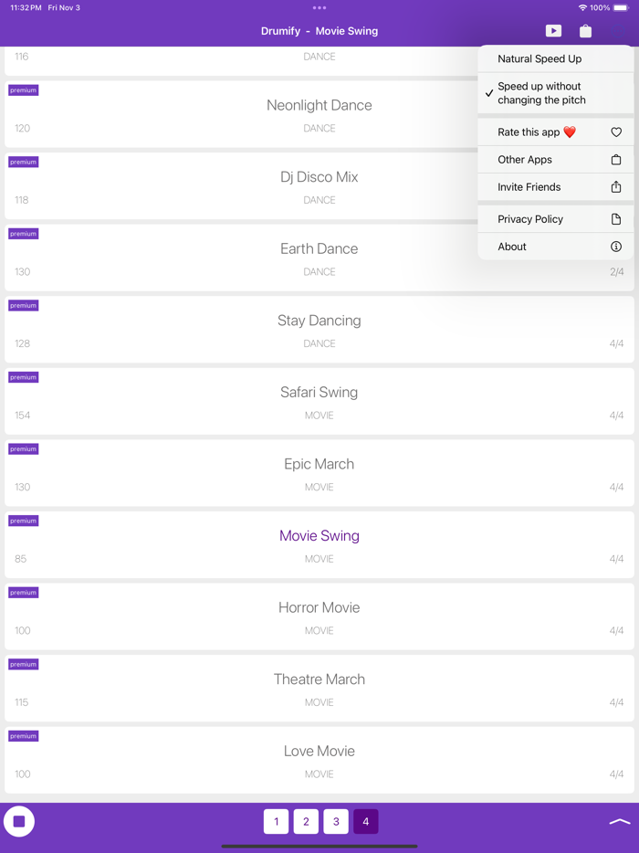639x853 pixels.
Task: Choose Rate this app menu entry
Action: pyautogui.click(x=555, y=132)
